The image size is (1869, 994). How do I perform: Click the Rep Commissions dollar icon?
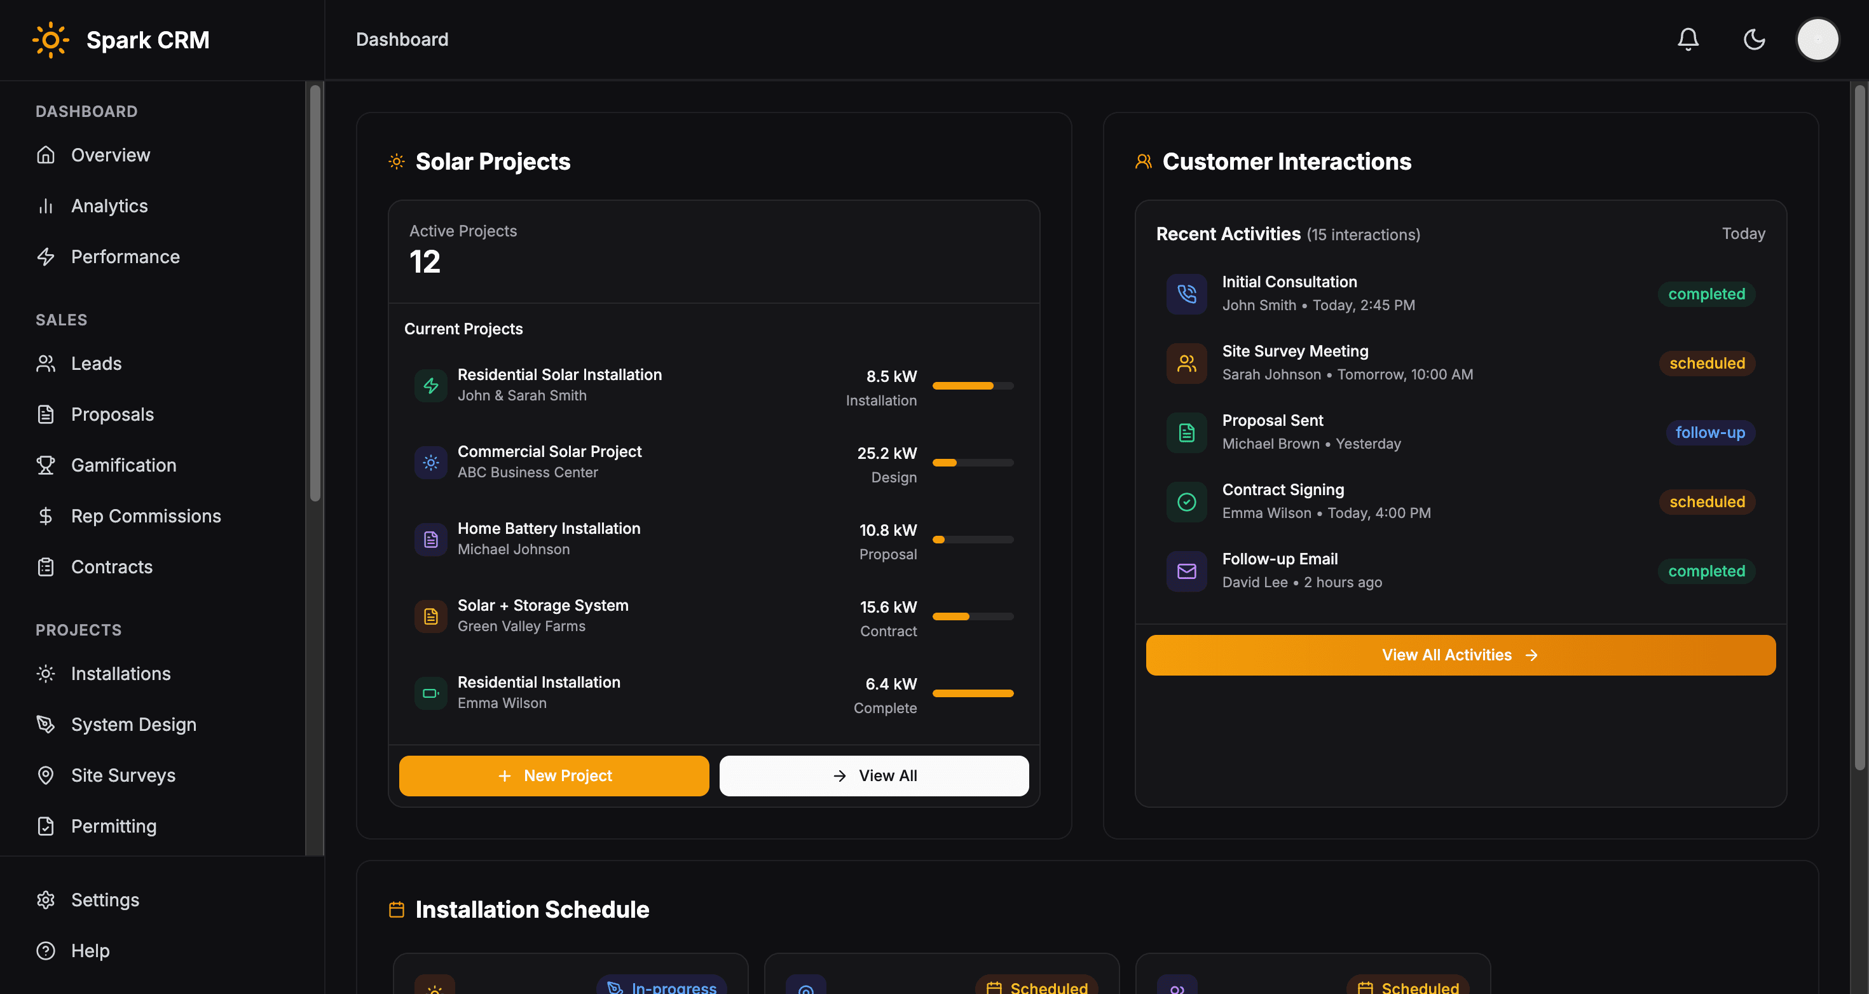pyautogui.click(x=46, y=515)
